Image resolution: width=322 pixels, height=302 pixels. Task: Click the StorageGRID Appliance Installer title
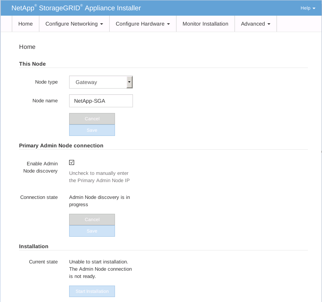[x=76, y=8]
